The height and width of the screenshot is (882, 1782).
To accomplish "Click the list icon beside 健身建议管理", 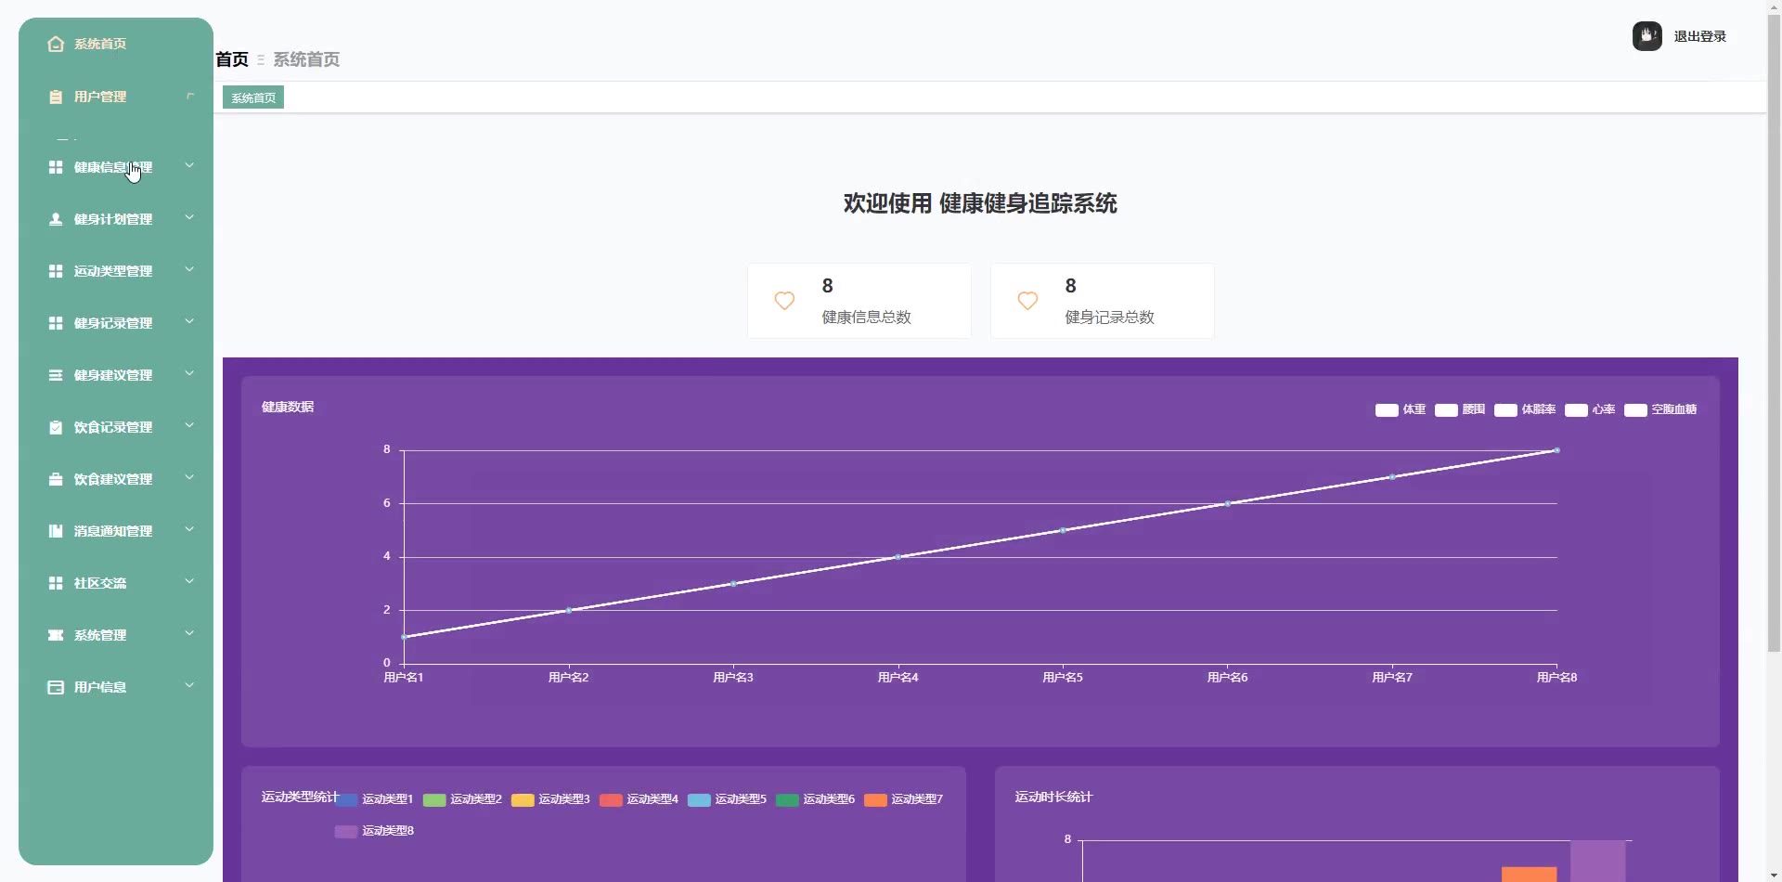I will coord(56,375).
